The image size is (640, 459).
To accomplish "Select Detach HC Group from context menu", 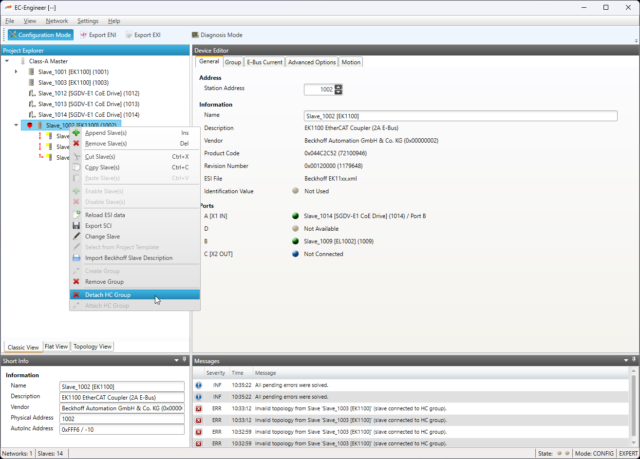I will click(108, 294).
